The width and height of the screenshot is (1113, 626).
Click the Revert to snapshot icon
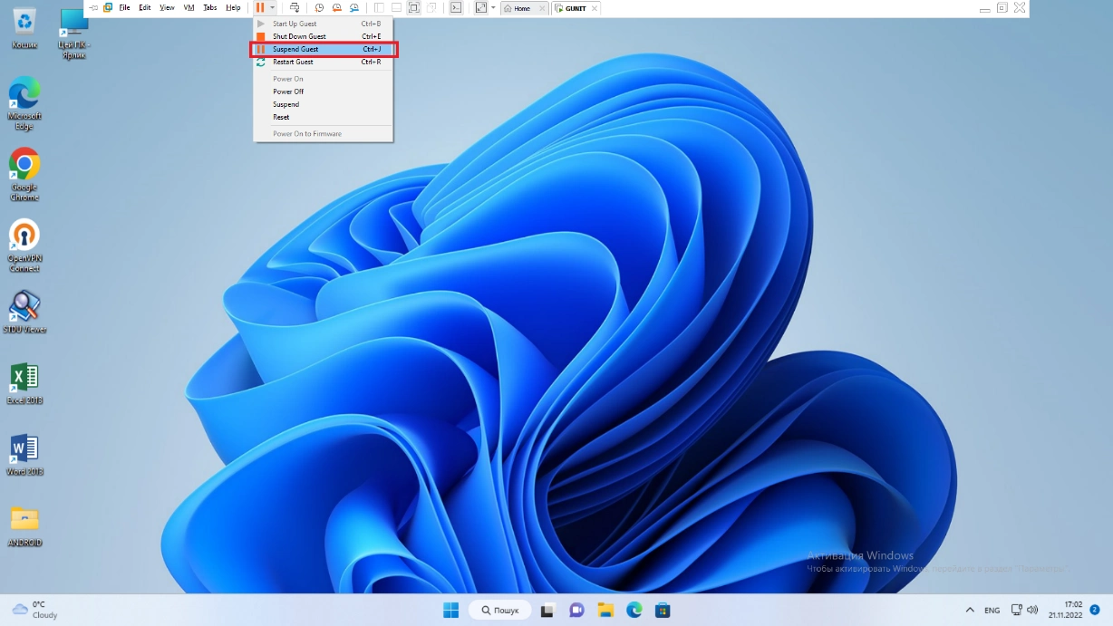(x=336, y=8)
